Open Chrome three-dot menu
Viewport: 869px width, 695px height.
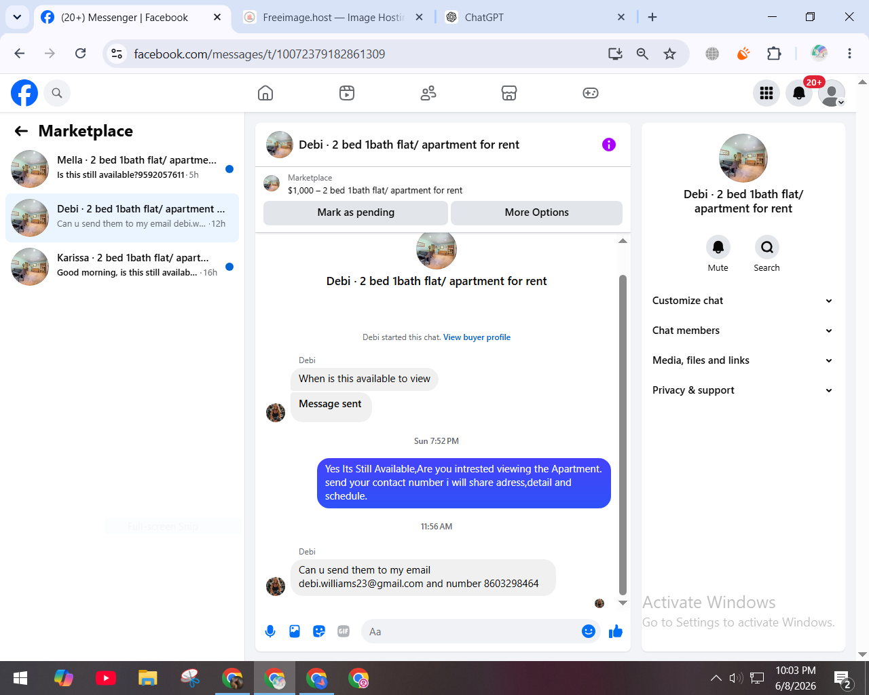point(849,54)
